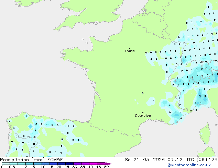Click the 'Precipitation [mm]' title text

(22, 160)
